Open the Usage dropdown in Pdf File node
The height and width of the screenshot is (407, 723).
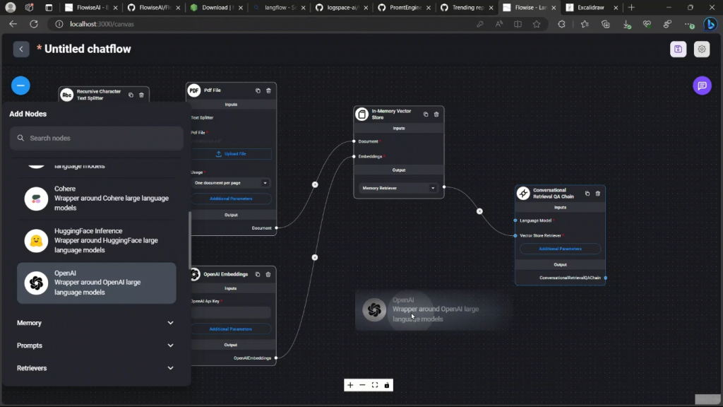pos(231,183)
